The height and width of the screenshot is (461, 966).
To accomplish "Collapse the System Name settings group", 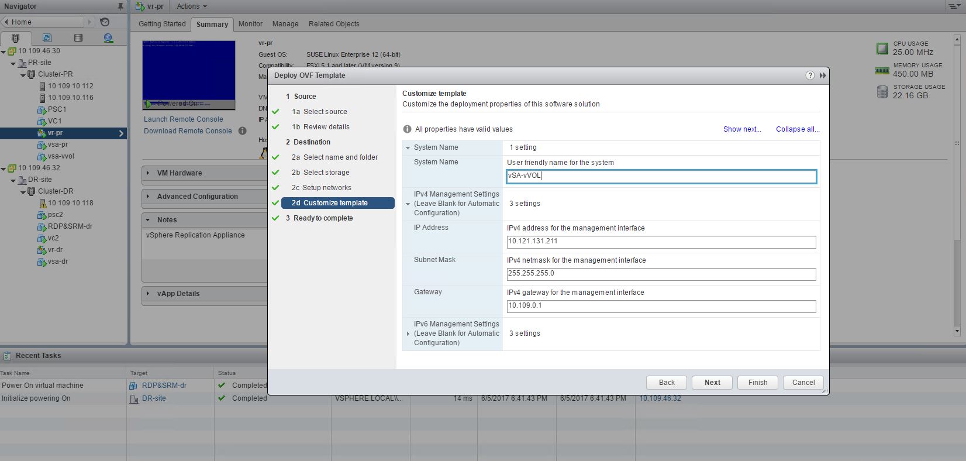I will [x=408, y=148].
